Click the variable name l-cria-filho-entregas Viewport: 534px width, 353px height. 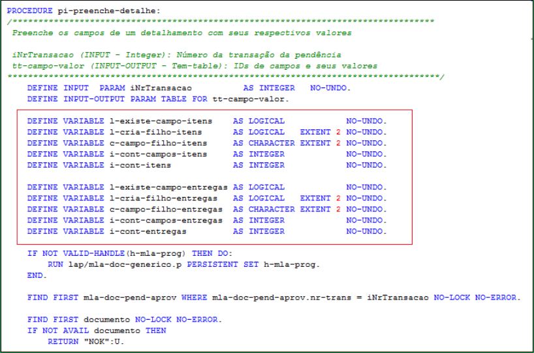[163, 198]
